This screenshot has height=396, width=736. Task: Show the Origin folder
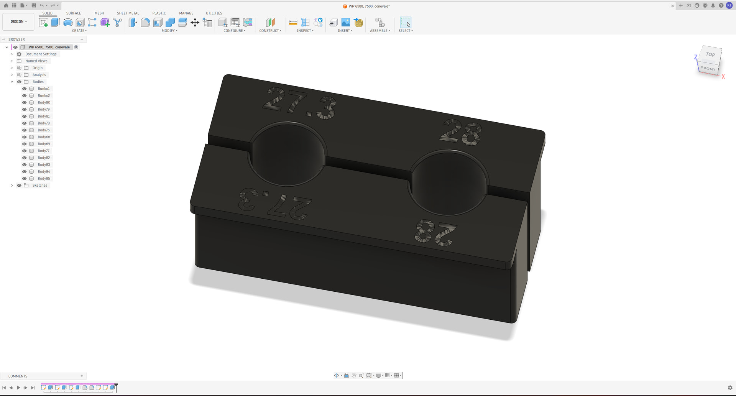pyautogui.click(x=19, y=68)
